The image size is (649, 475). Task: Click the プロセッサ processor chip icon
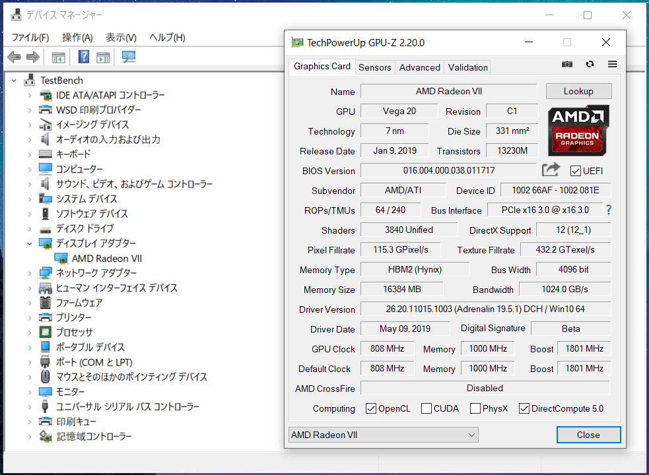tap(45, 332)
